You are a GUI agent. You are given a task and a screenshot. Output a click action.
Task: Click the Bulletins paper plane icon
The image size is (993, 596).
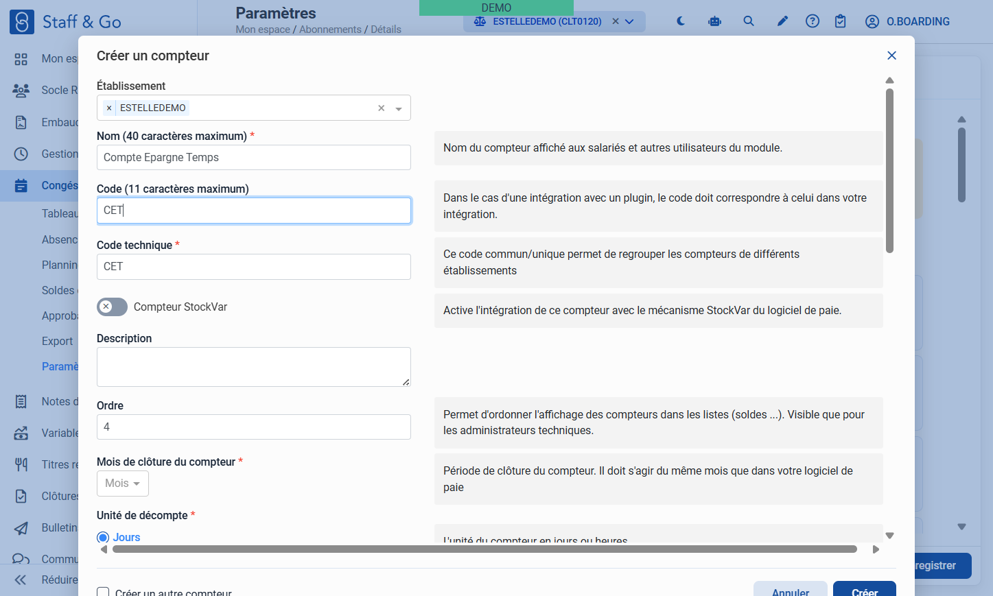tap(21, 527)
